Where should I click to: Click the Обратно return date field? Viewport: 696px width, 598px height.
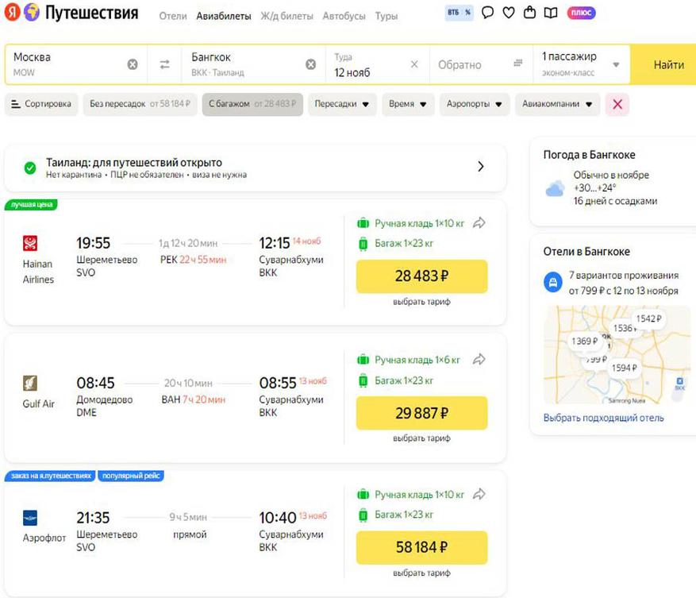tap(481, 65)
